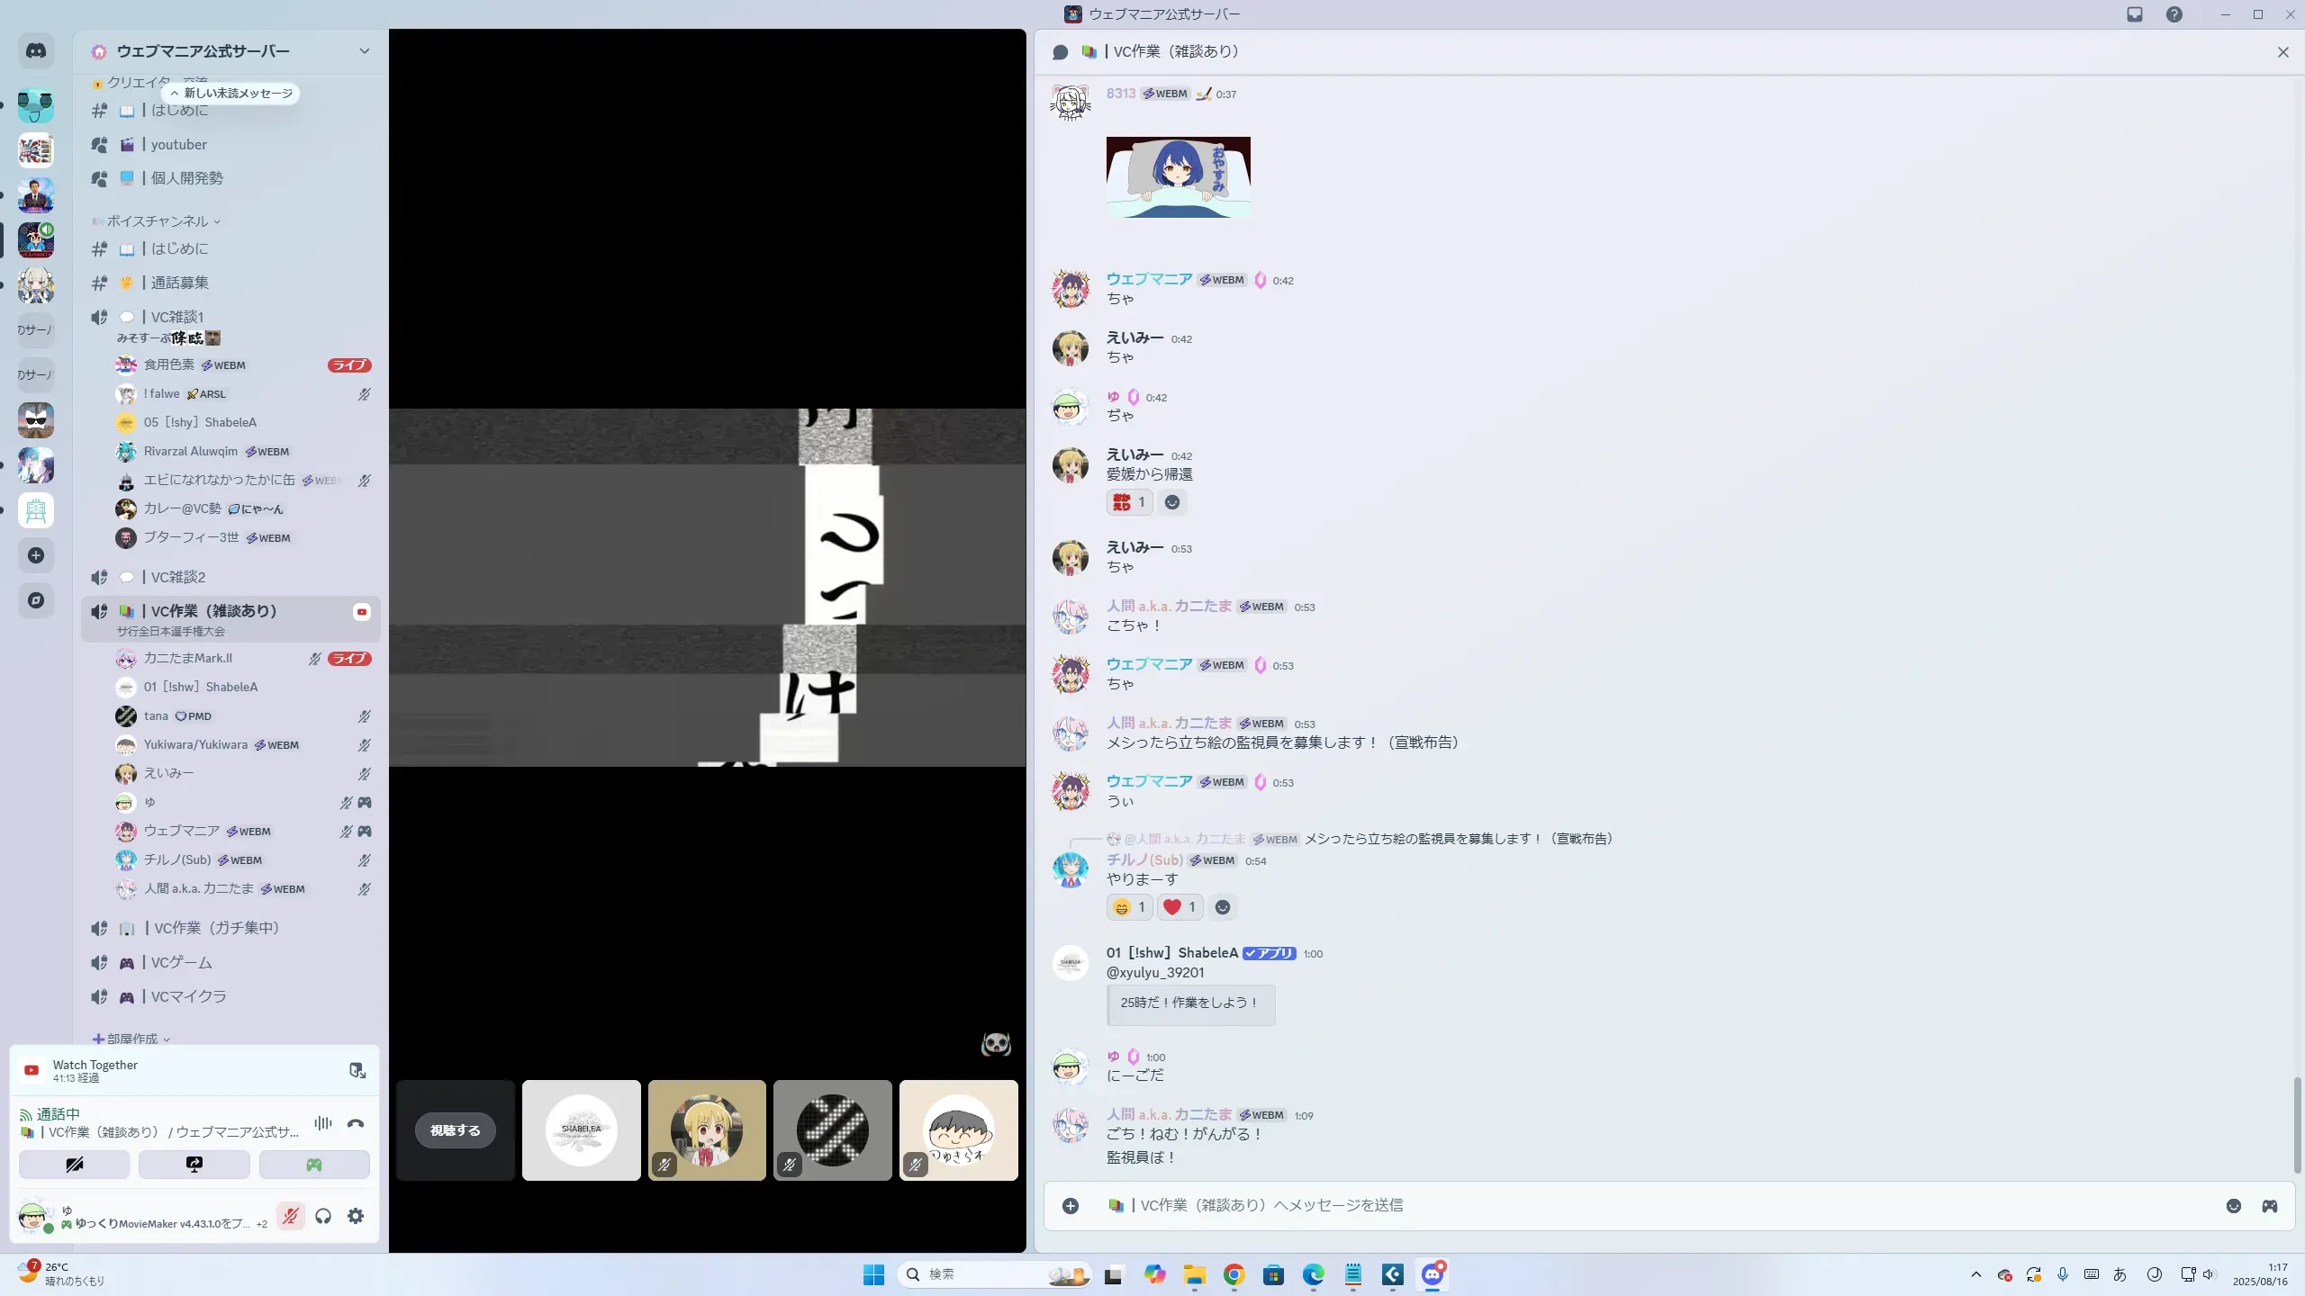Screen dimensions: 2305x1296
Task: Click the message input field
Action: click(x=1621, y=1206)
